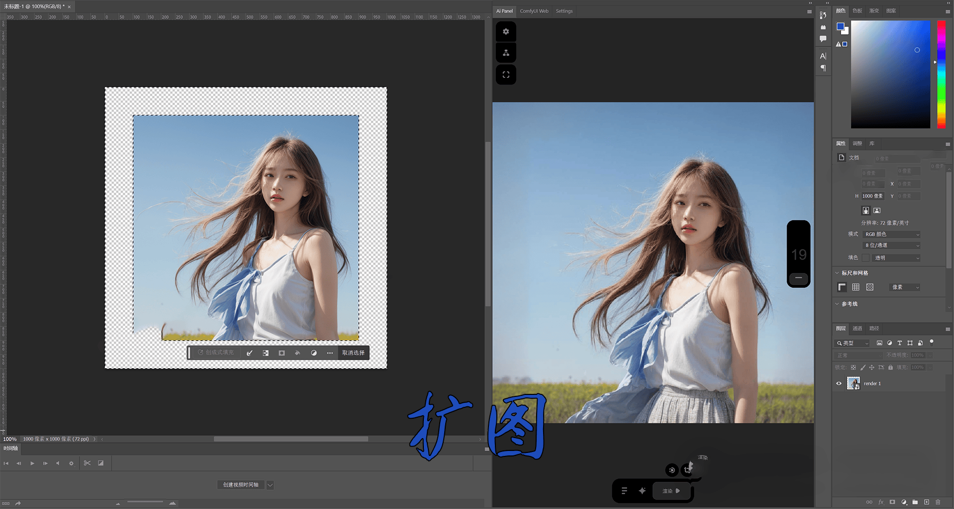
Task: Open the Ai Panel settings gear
Action: (506, 32)
